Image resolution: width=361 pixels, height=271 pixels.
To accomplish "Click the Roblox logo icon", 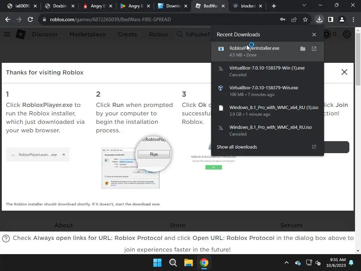I will [21, 34].
